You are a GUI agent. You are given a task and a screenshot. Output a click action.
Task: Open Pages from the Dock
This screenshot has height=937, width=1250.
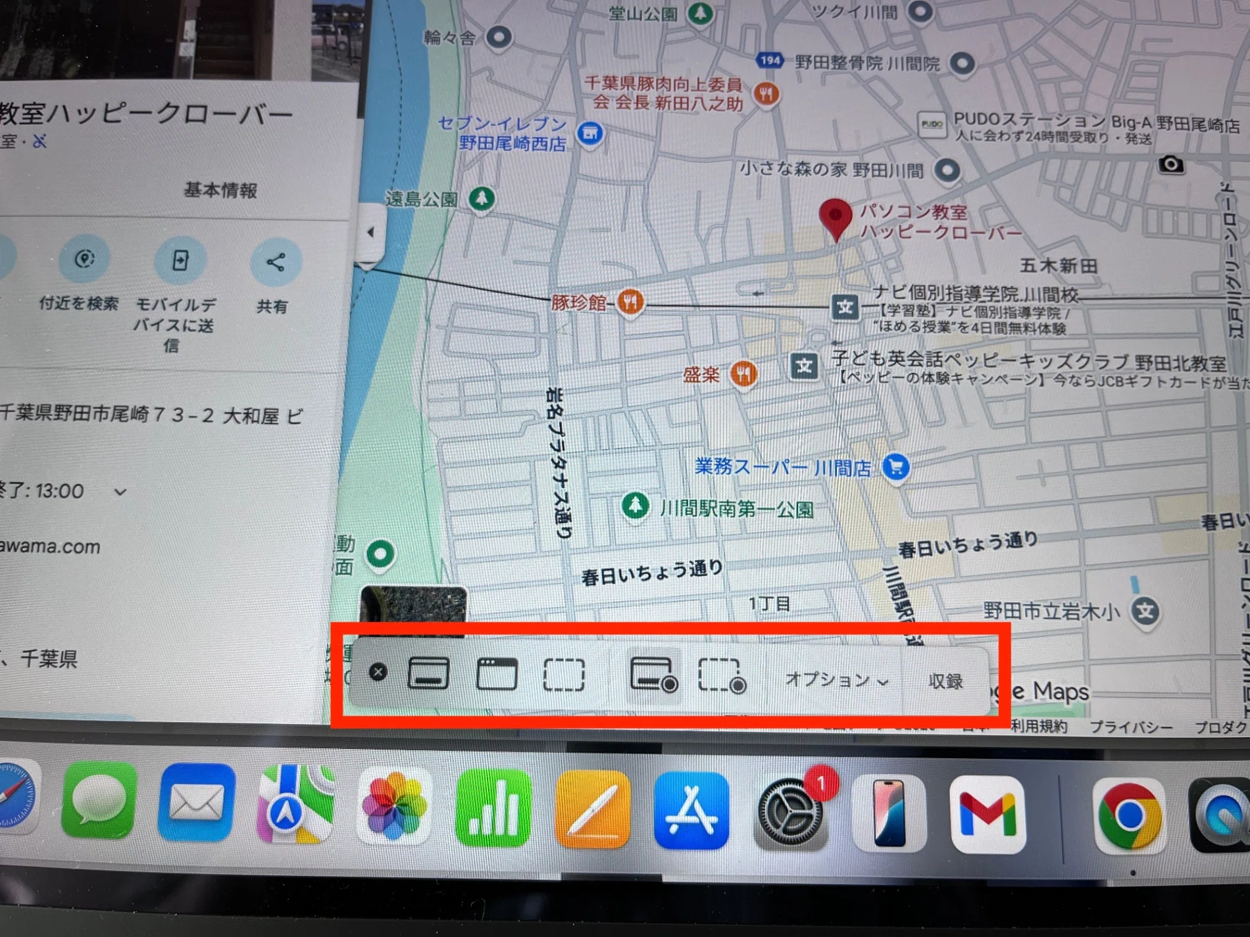(592, 810)
